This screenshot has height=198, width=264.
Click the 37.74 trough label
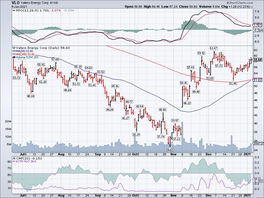[161, 137]
